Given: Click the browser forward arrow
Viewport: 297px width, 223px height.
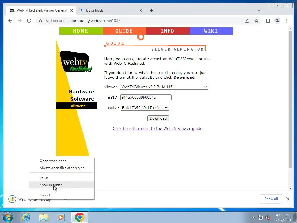Looking at the screenshot, I should click(x=20, y=21).
